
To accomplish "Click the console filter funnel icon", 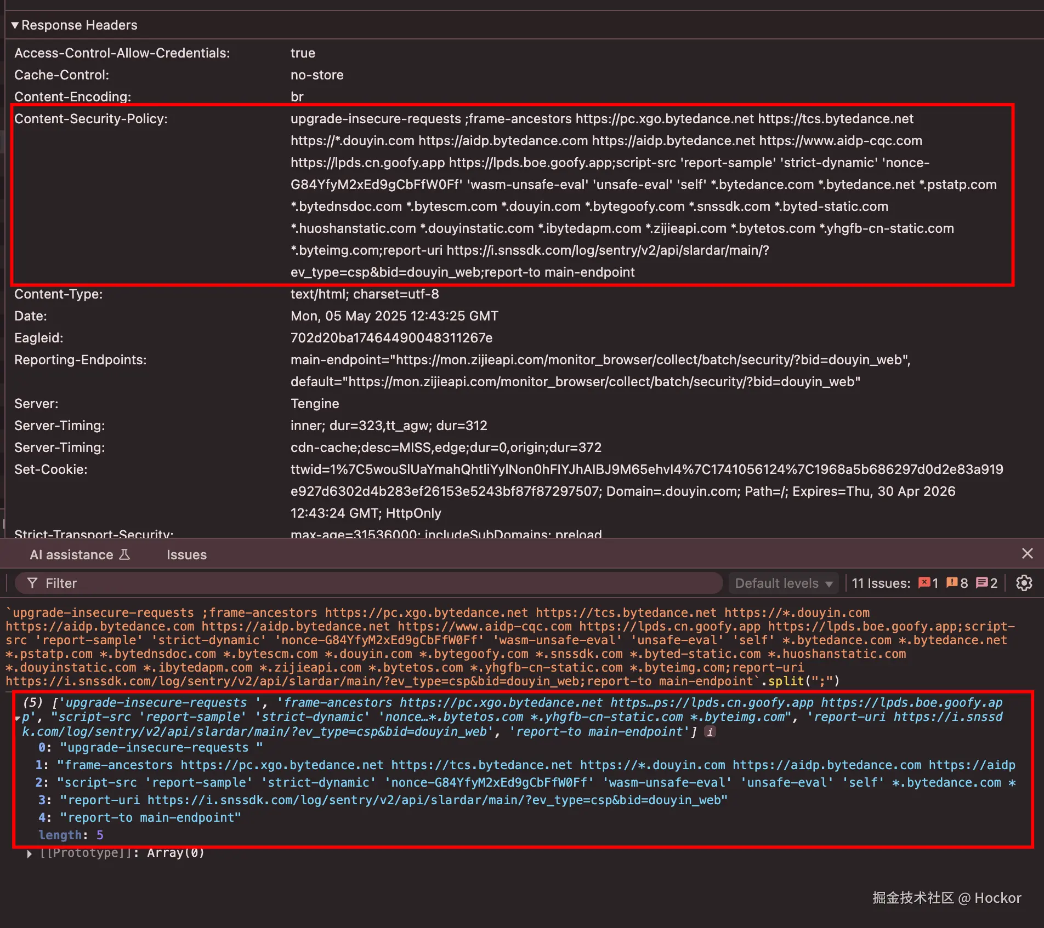I will pyautogui.click(x=32, y=583).
